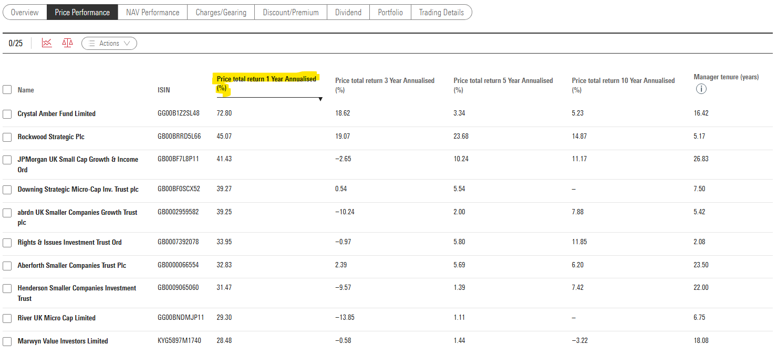
Task: Open the chart comparison icon
Action: point(47,43)
